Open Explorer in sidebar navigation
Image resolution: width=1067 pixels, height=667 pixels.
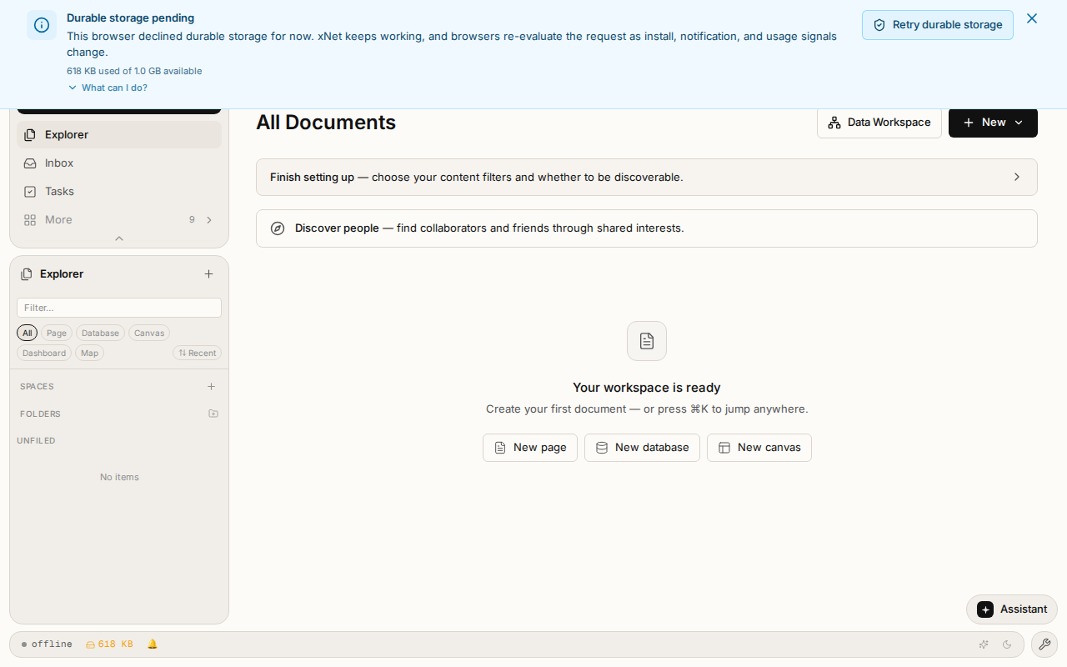pos(119,135)
